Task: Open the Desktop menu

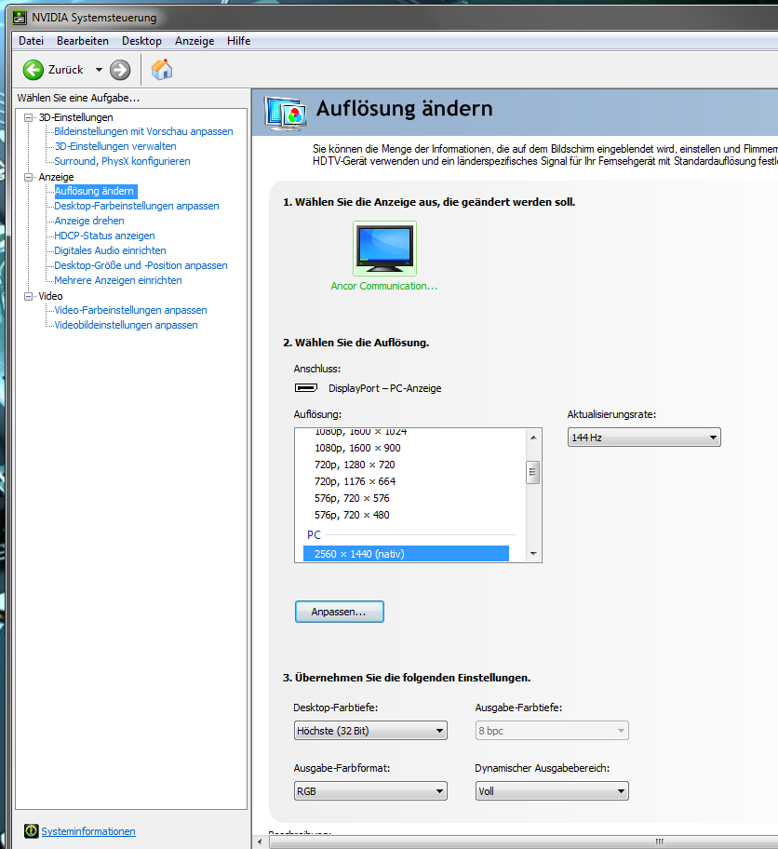Action: click(141, 41)
